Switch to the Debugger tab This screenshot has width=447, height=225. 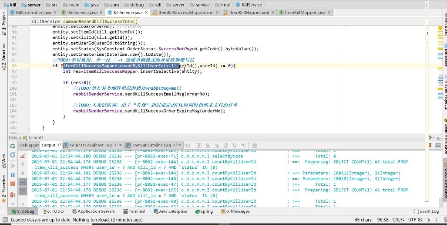[x=29, y=145]
